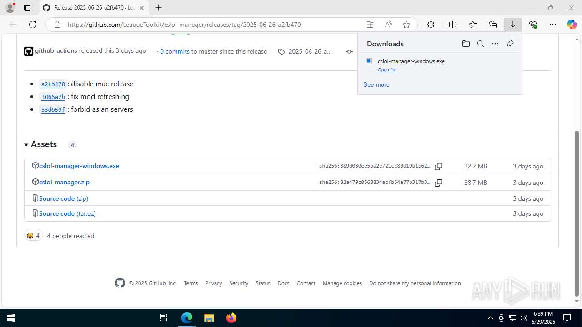Select the Release 2025-06-26-a2fb470 tab
The height and width of the screenshot is (327, 582).
(x=94, y=8)
